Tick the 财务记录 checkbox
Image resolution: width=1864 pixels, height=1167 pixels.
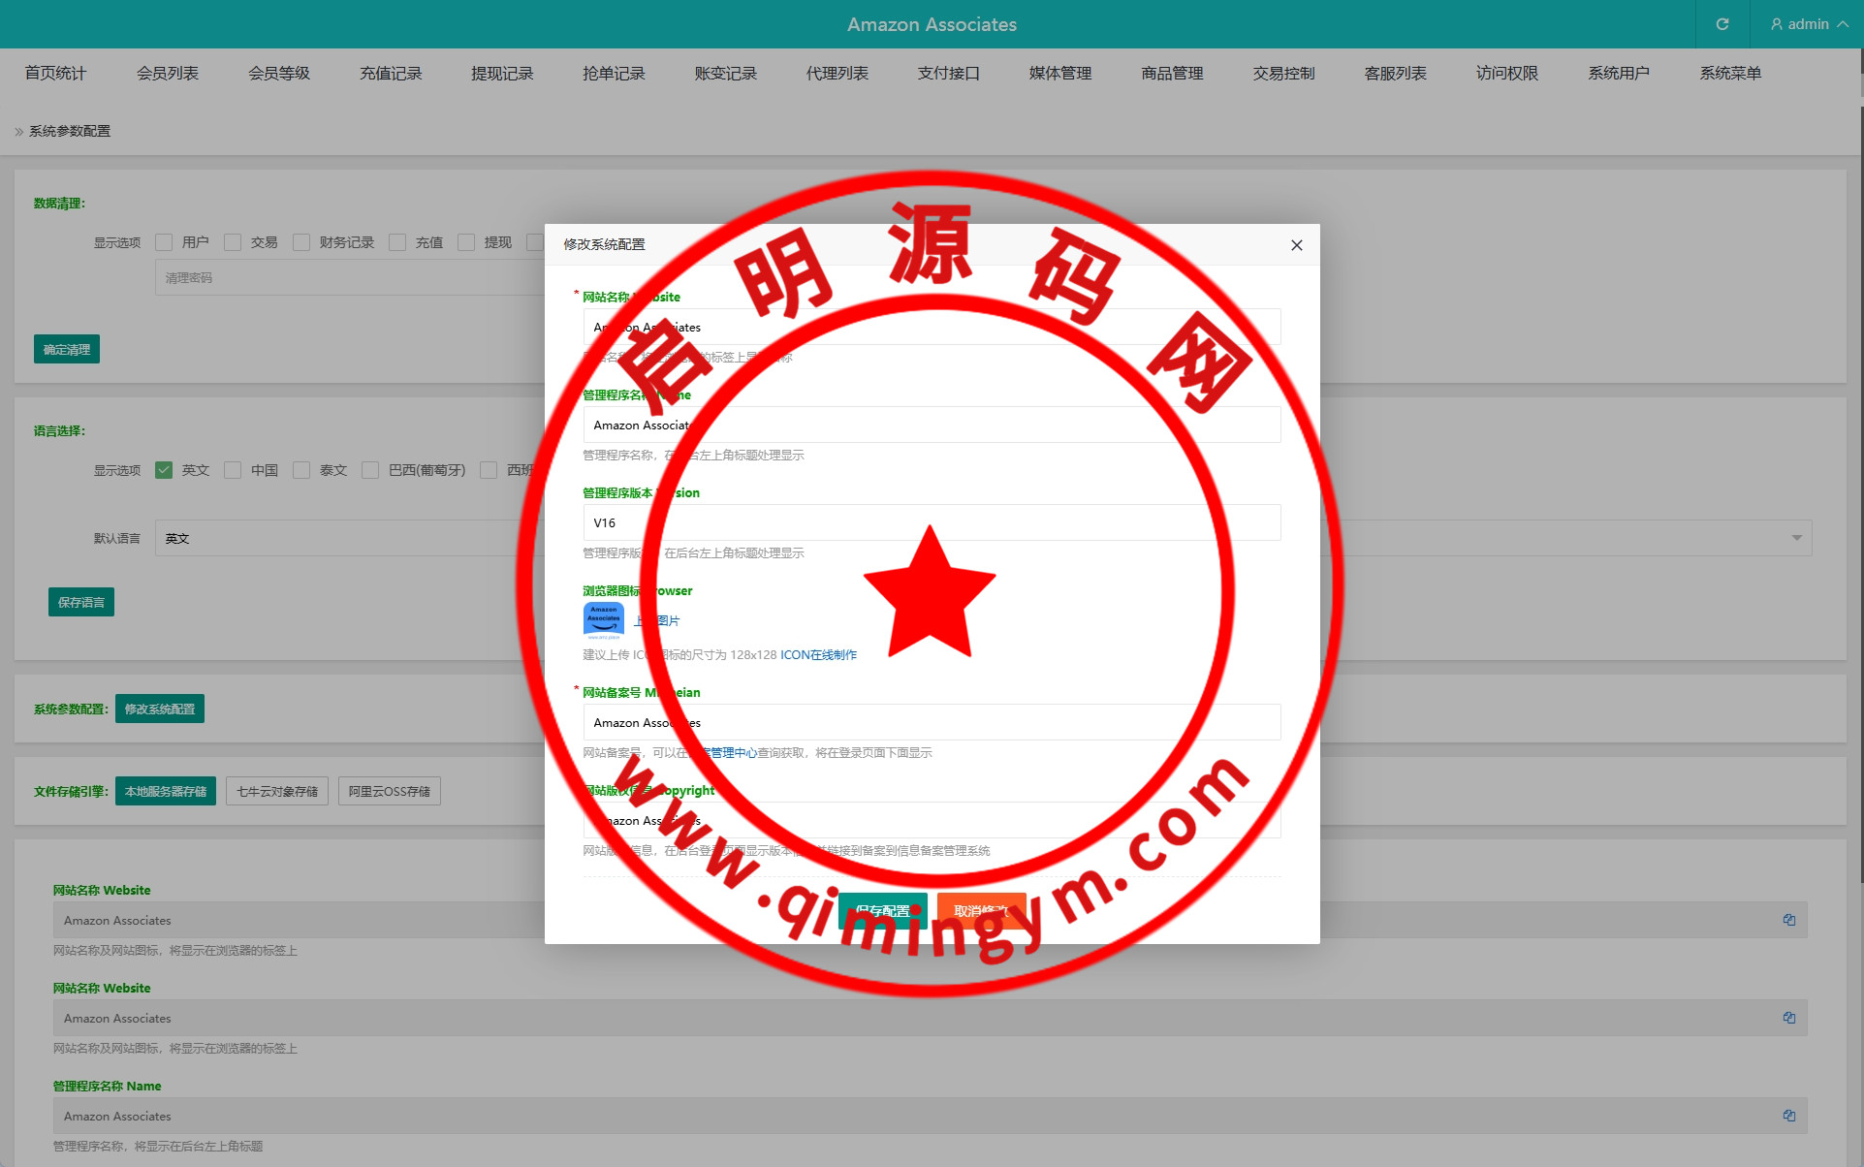pyautogui.click(x=301, y=242)
